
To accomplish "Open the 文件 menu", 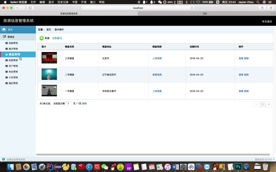I will (33, 2).
